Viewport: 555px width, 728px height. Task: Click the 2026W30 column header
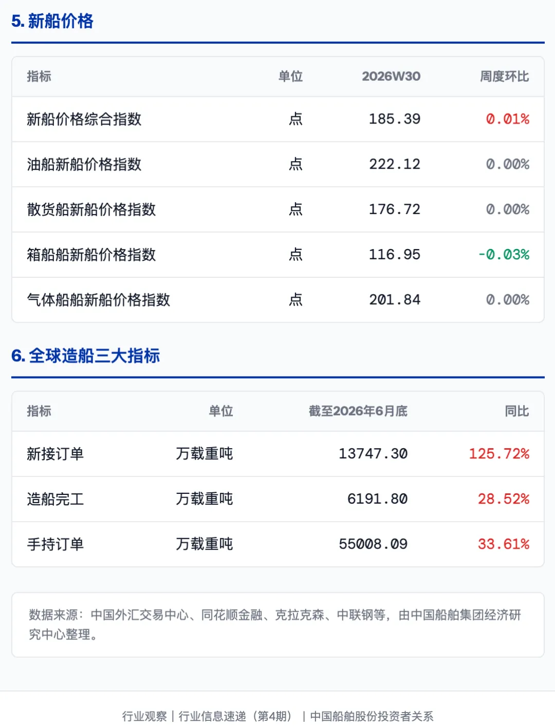391,77
